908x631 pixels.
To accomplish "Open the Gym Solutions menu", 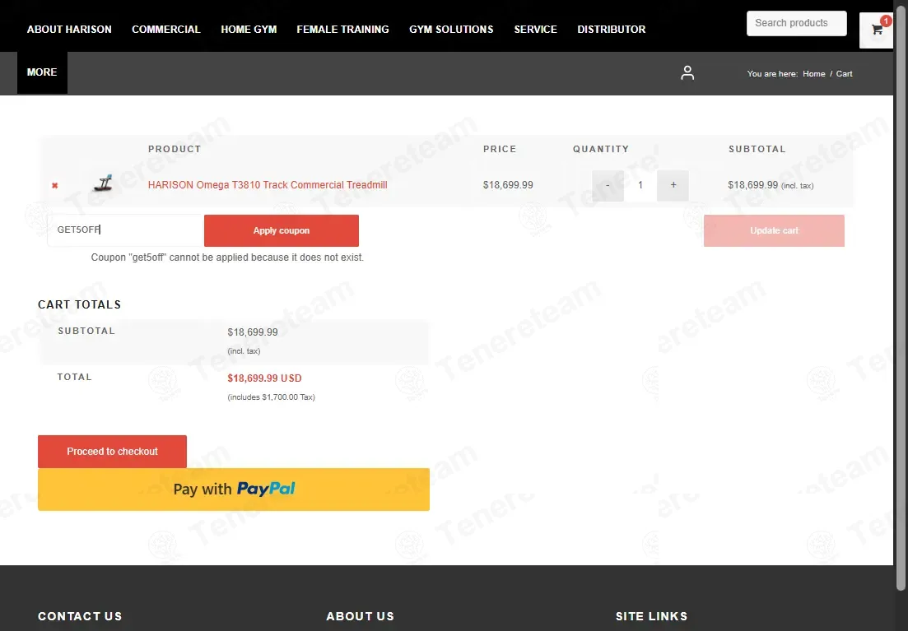I will tap(451, 29).
